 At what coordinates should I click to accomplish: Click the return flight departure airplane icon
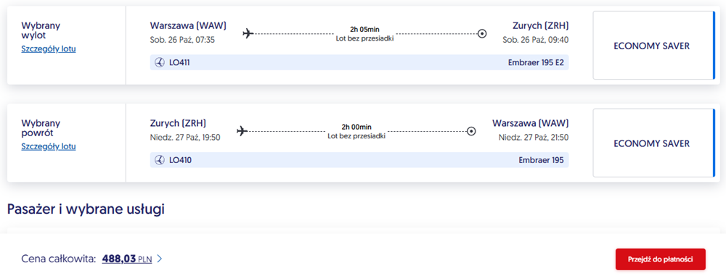click(242, 131)
